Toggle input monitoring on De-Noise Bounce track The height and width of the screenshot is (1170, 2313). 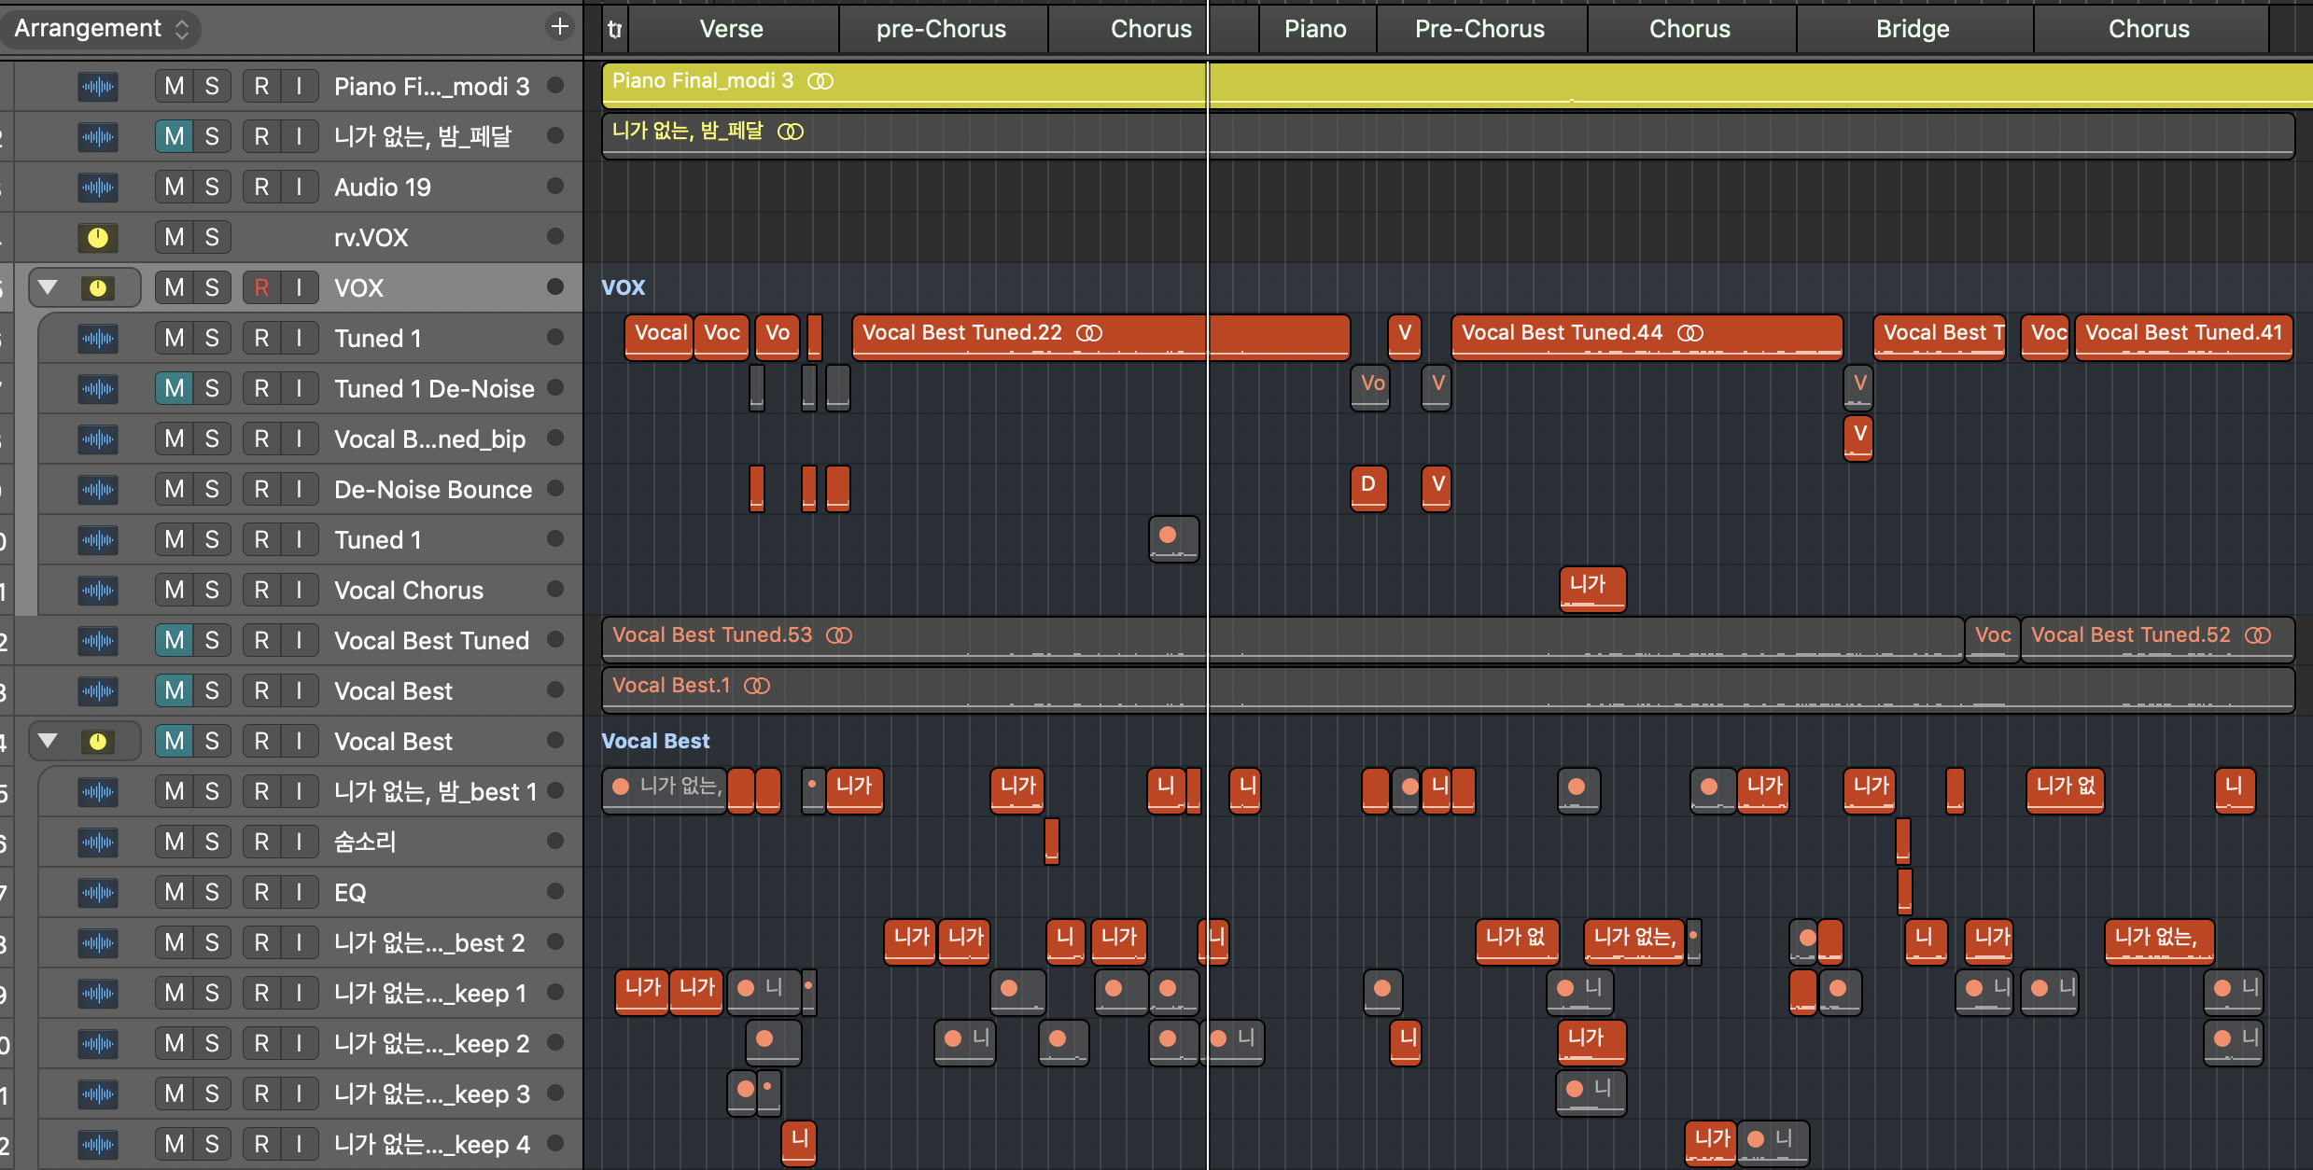299,490
